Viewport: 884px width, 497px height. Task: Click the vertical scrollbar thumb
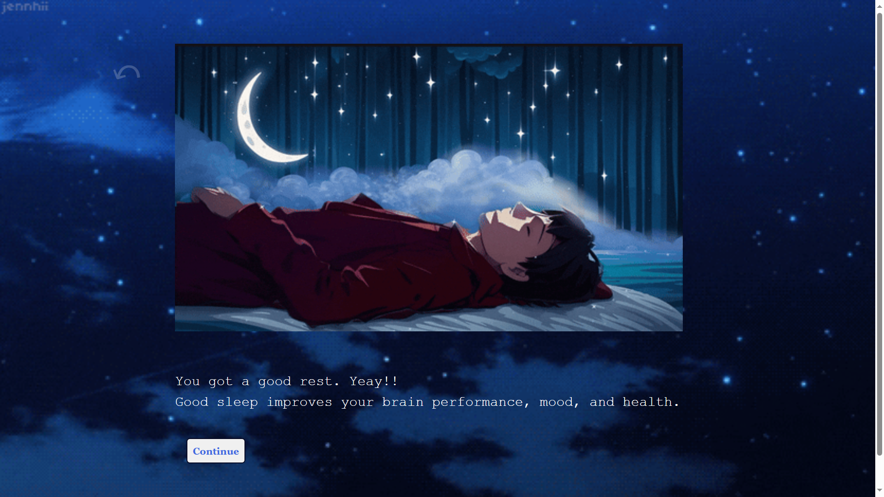[x=879, y=234]
